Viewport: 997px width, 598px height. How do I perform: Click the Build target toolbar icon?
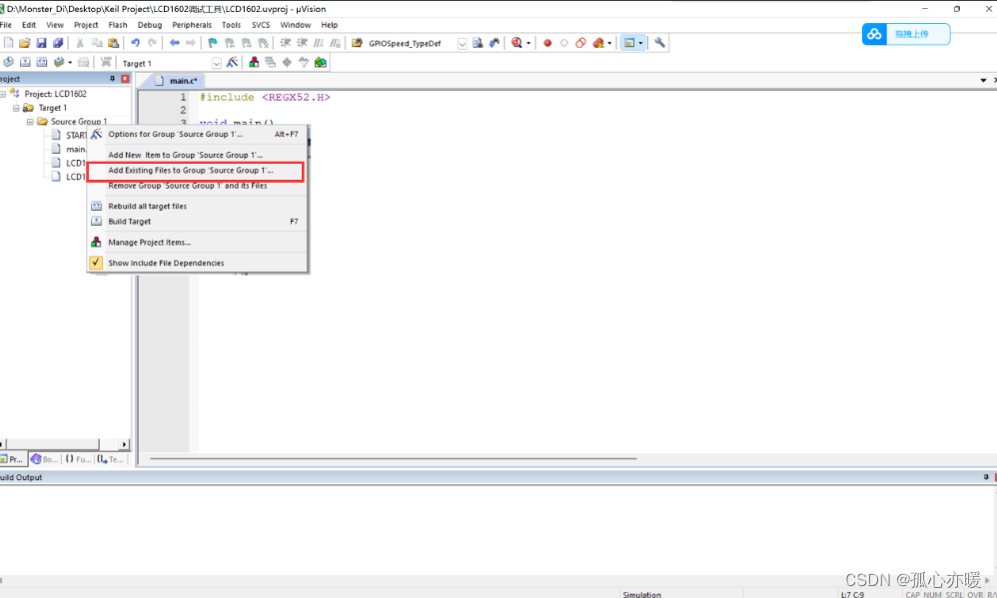[25, 62]
